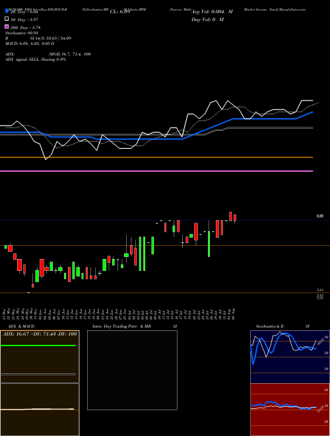Click the 'ADX signal: SELL Slowing @ 0%' text
This screenshot has width=330, height=436.
tap(36, 59)
